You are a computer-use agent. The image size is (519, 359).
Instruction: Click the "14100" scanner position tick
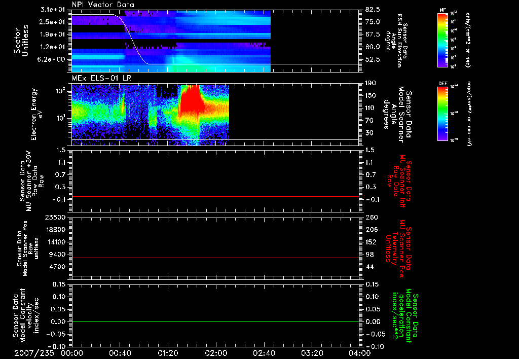tap(56, 242)
